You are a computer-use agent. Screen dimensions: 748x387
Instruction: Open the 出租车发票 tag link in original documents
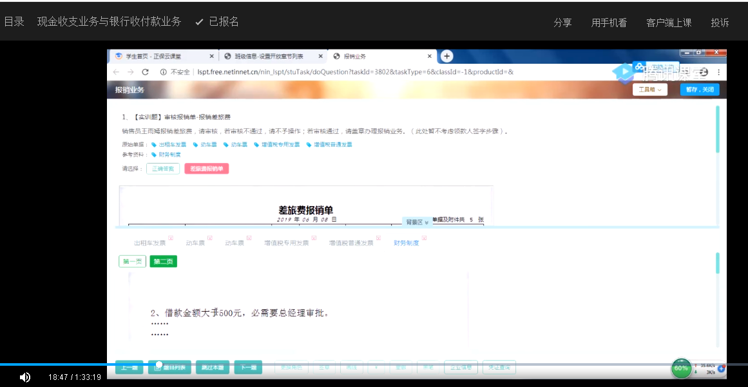169,145
